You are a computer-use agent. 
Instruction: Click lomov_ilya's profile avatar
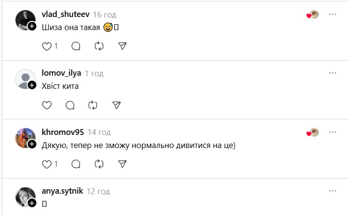25,79
